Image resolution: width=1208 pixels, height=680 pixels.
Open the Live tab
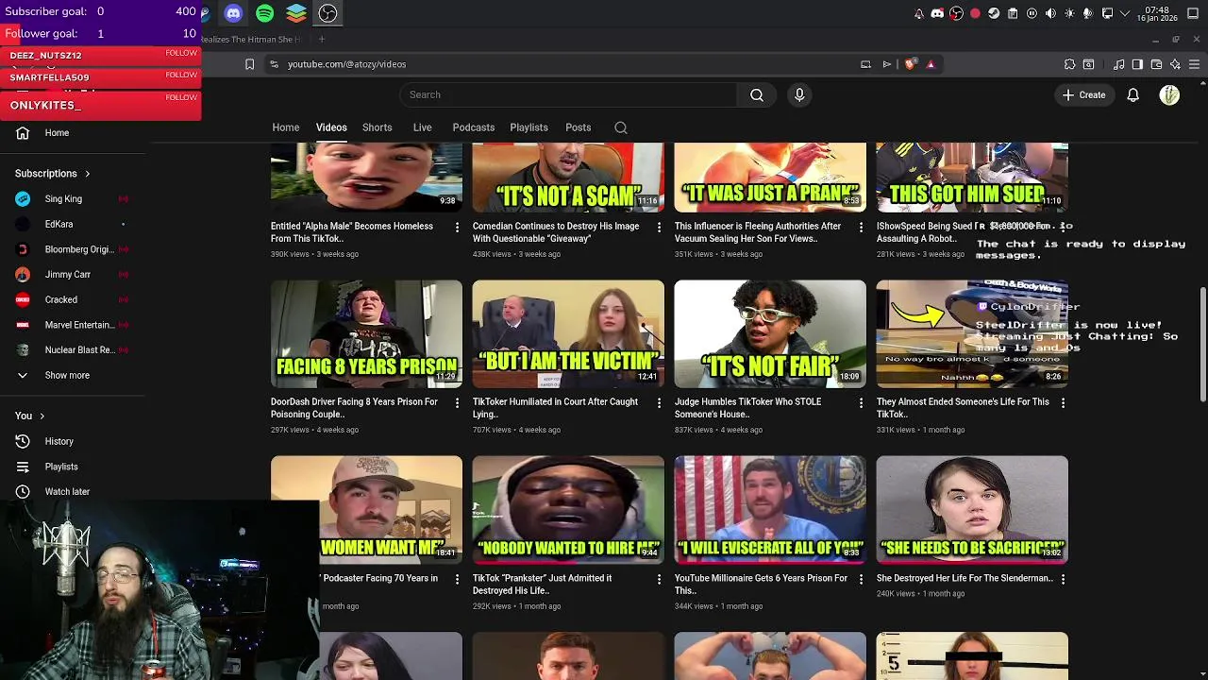(x=422, y=127)
